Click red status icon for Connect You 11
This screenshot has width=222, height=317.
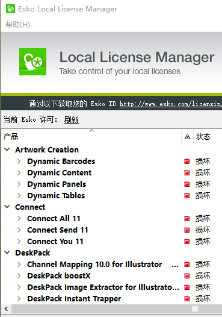pyautogui.click(x=187, y=242)
